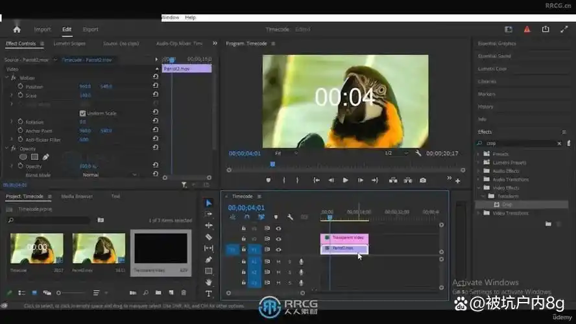Open the Essential Graphics panel
Viewport: 576px width, 324px height.
coord(497,43)
